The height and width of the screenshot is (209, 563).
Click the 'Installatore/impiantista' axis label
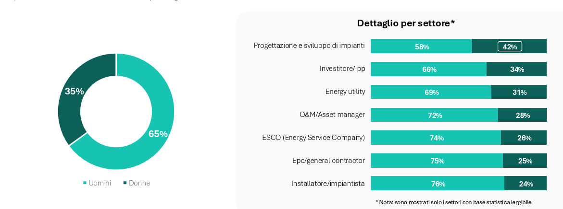pyautogui.click(x=328, y=184)
